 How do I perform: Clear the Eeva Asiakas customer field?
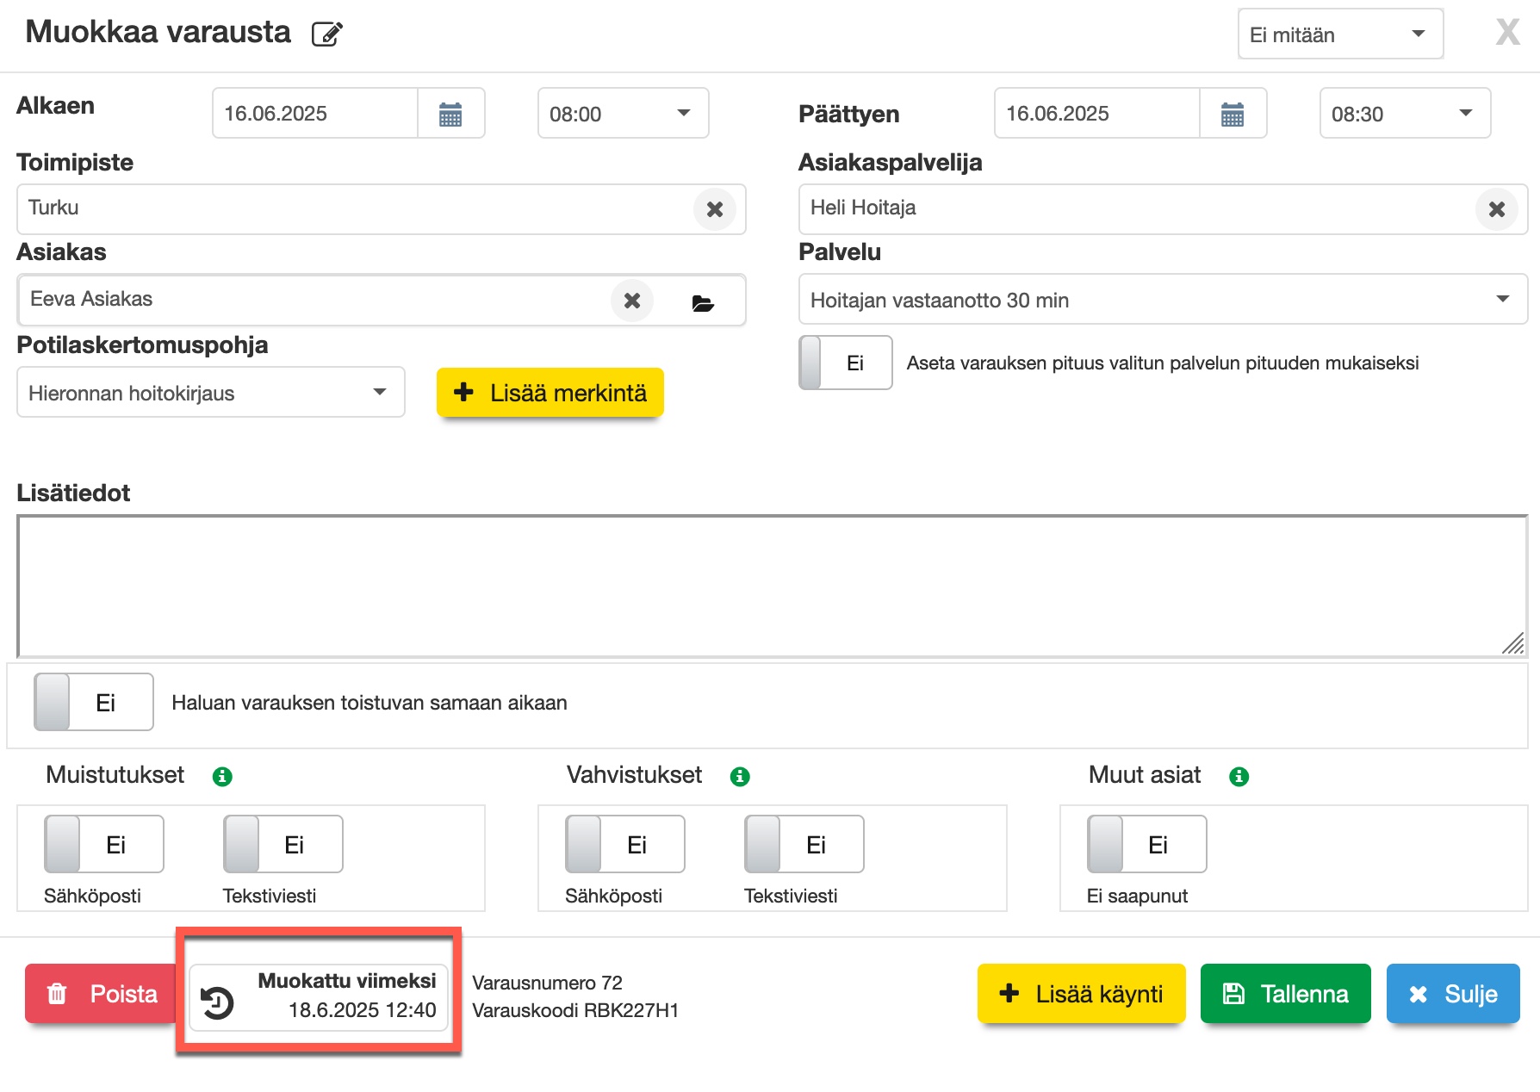click(x=631, y=301)
